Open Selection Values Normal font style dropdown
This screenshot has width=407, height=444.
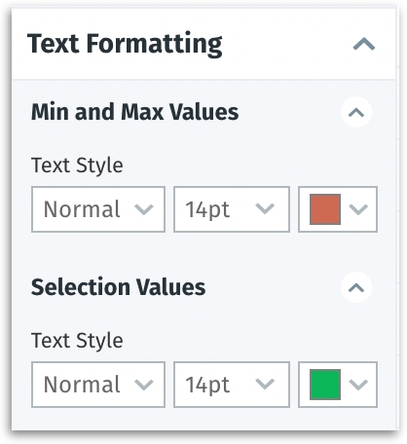point(98,385)
